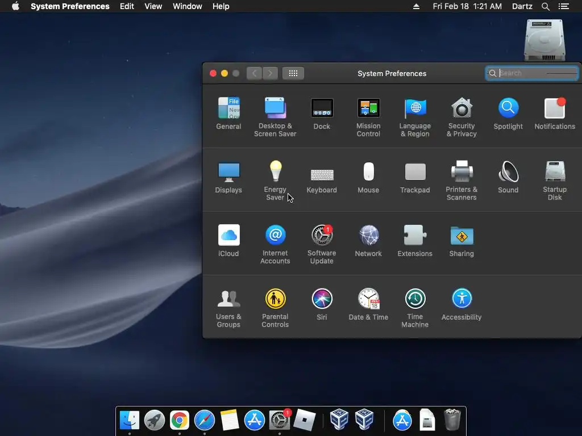582x436 pixels.
Task: Focus the System Preferences search field
Action: pyautogui.click(x=532, y=73)
